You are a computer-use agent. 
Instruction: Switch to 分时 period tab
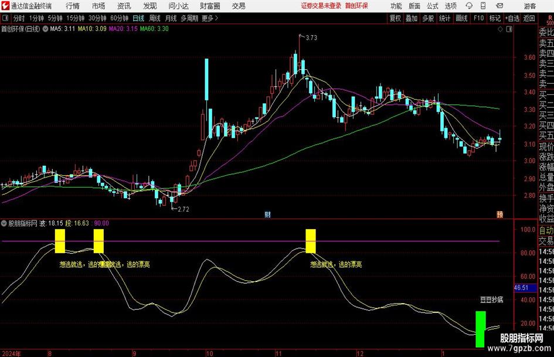[x=19, y=18]
